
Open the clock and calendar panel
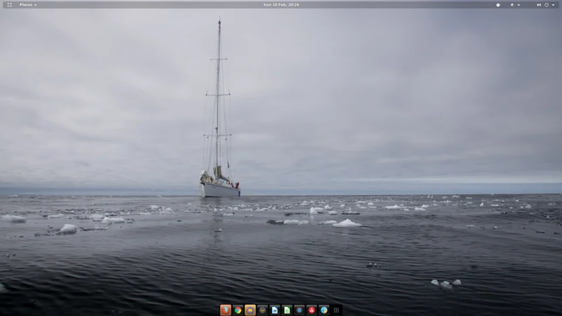pos(281,5)
